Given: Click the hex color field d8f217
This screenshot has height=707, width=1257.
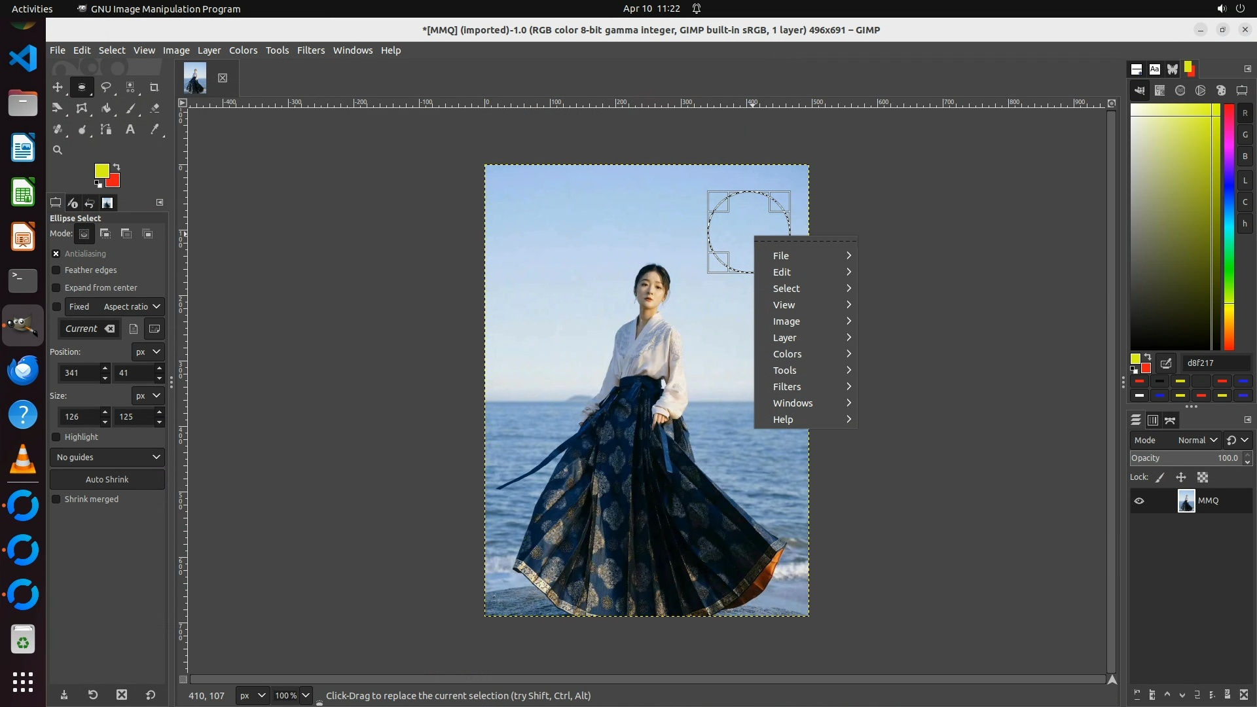Looking at the screenshot, I should (x=1216, y=363).
